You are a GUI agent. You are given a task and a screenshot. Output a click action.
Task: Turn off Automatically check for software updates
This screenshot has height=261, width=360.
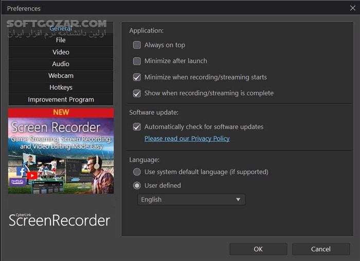tap(137, 127)
